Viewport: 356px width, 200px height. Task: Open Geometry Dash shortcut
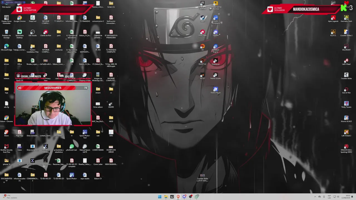point(346,19)
